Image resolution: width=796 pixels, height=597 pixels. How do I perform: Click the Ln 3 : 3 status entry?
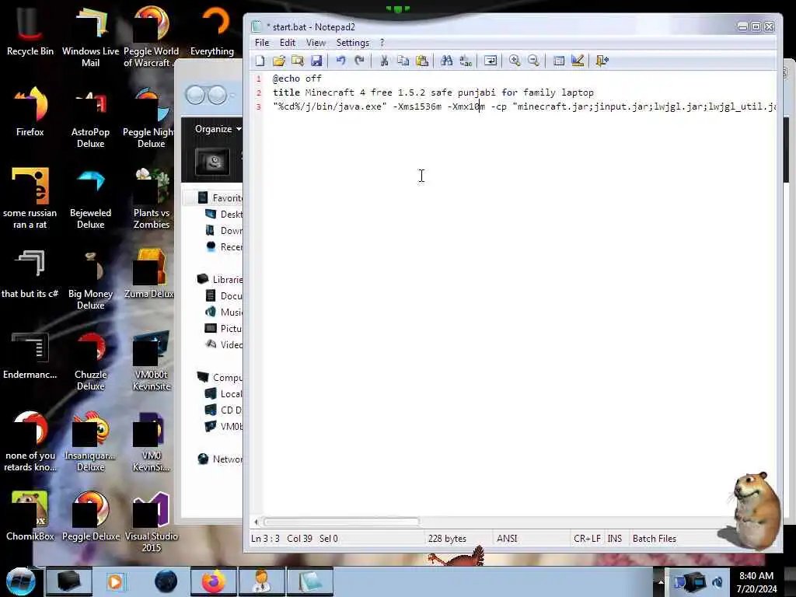coord(265,539)
